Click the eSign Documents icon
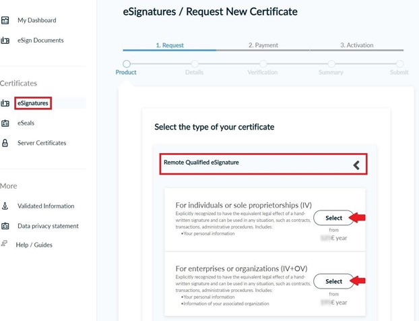Screen dimensions: 419x321 [x=5, y=40]
